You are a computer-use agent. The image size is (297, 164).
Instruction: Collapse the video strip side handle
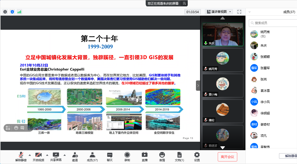point(198,86)
